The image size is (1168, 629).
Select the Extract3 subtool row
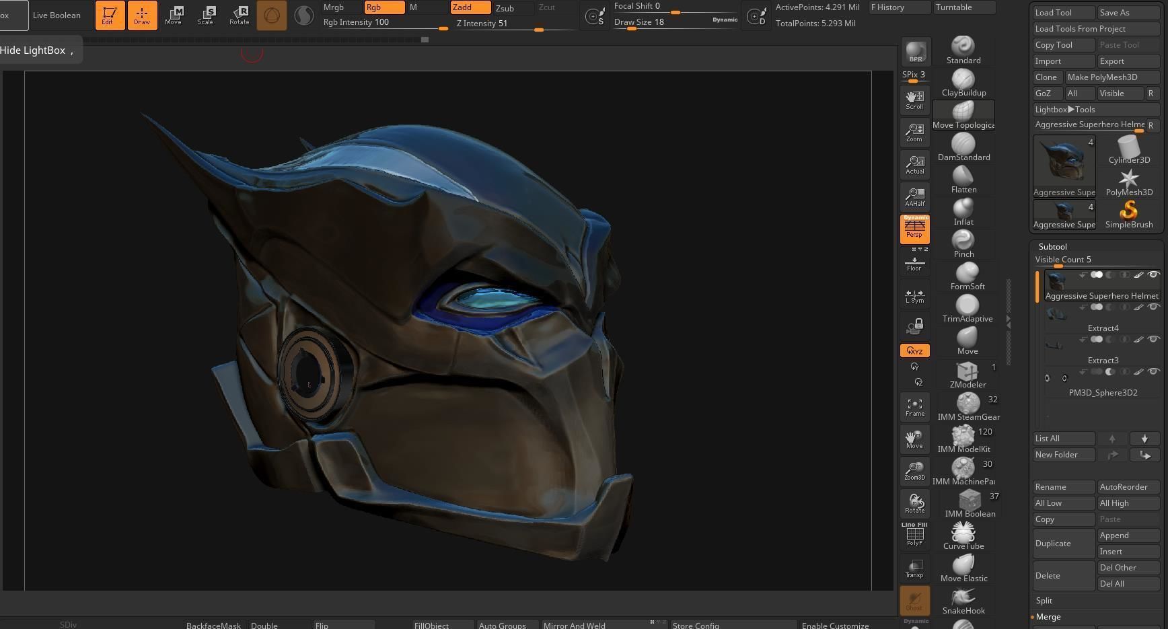pos(1101,351)
